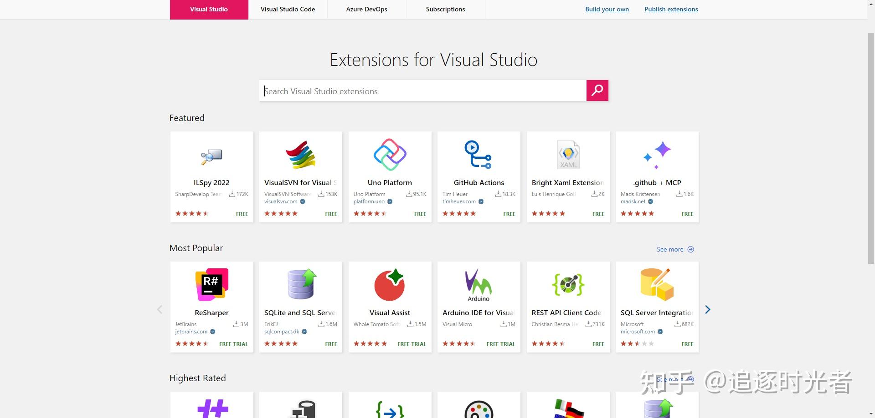Click the jetbrains.com verified badge

213,332
